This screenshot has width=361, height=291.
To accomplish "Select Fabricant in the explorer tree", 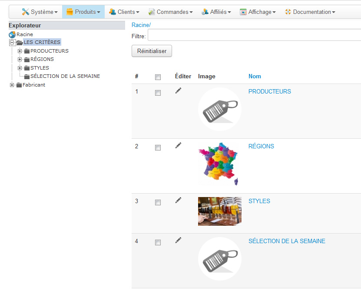I will coord(34,85).
